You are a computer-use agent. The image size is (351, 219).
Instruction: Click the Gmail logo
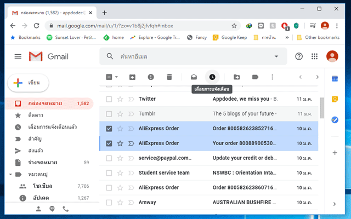pyautogui.click(x=49, y=56)
